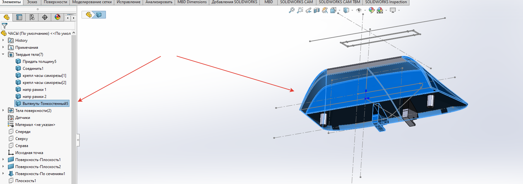Viewport: 523px width, 184px height.
Task: Toggle the Section View tool
Action: tap(317, 10)
